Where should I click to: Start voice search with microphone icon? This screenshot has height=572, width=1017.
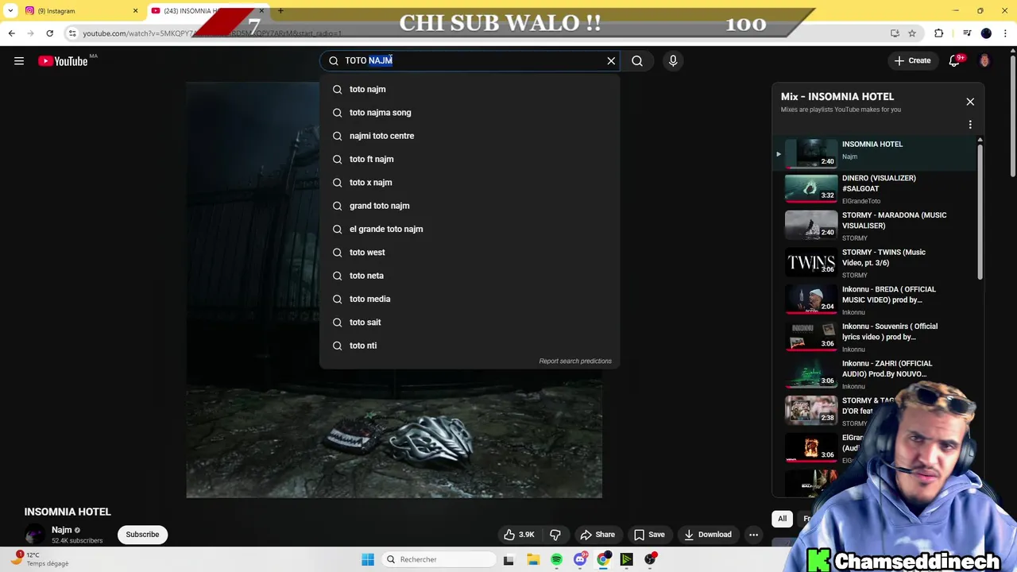pos(673,60)
